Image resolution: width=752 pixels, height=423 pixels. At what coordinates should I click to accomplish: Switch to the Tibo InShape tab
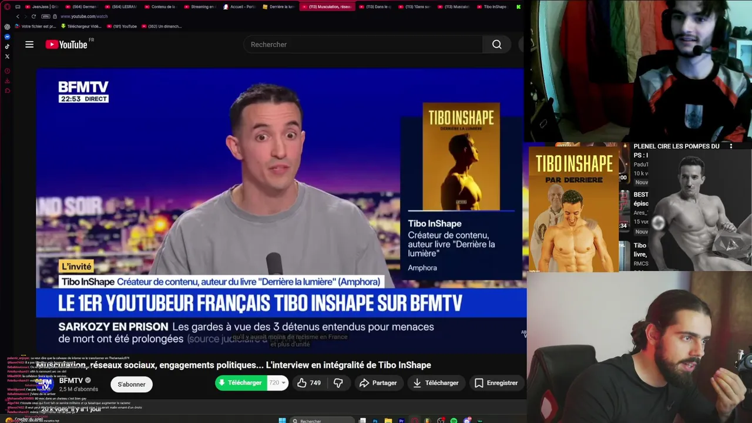pyautogui.click(x=492, y=6)
